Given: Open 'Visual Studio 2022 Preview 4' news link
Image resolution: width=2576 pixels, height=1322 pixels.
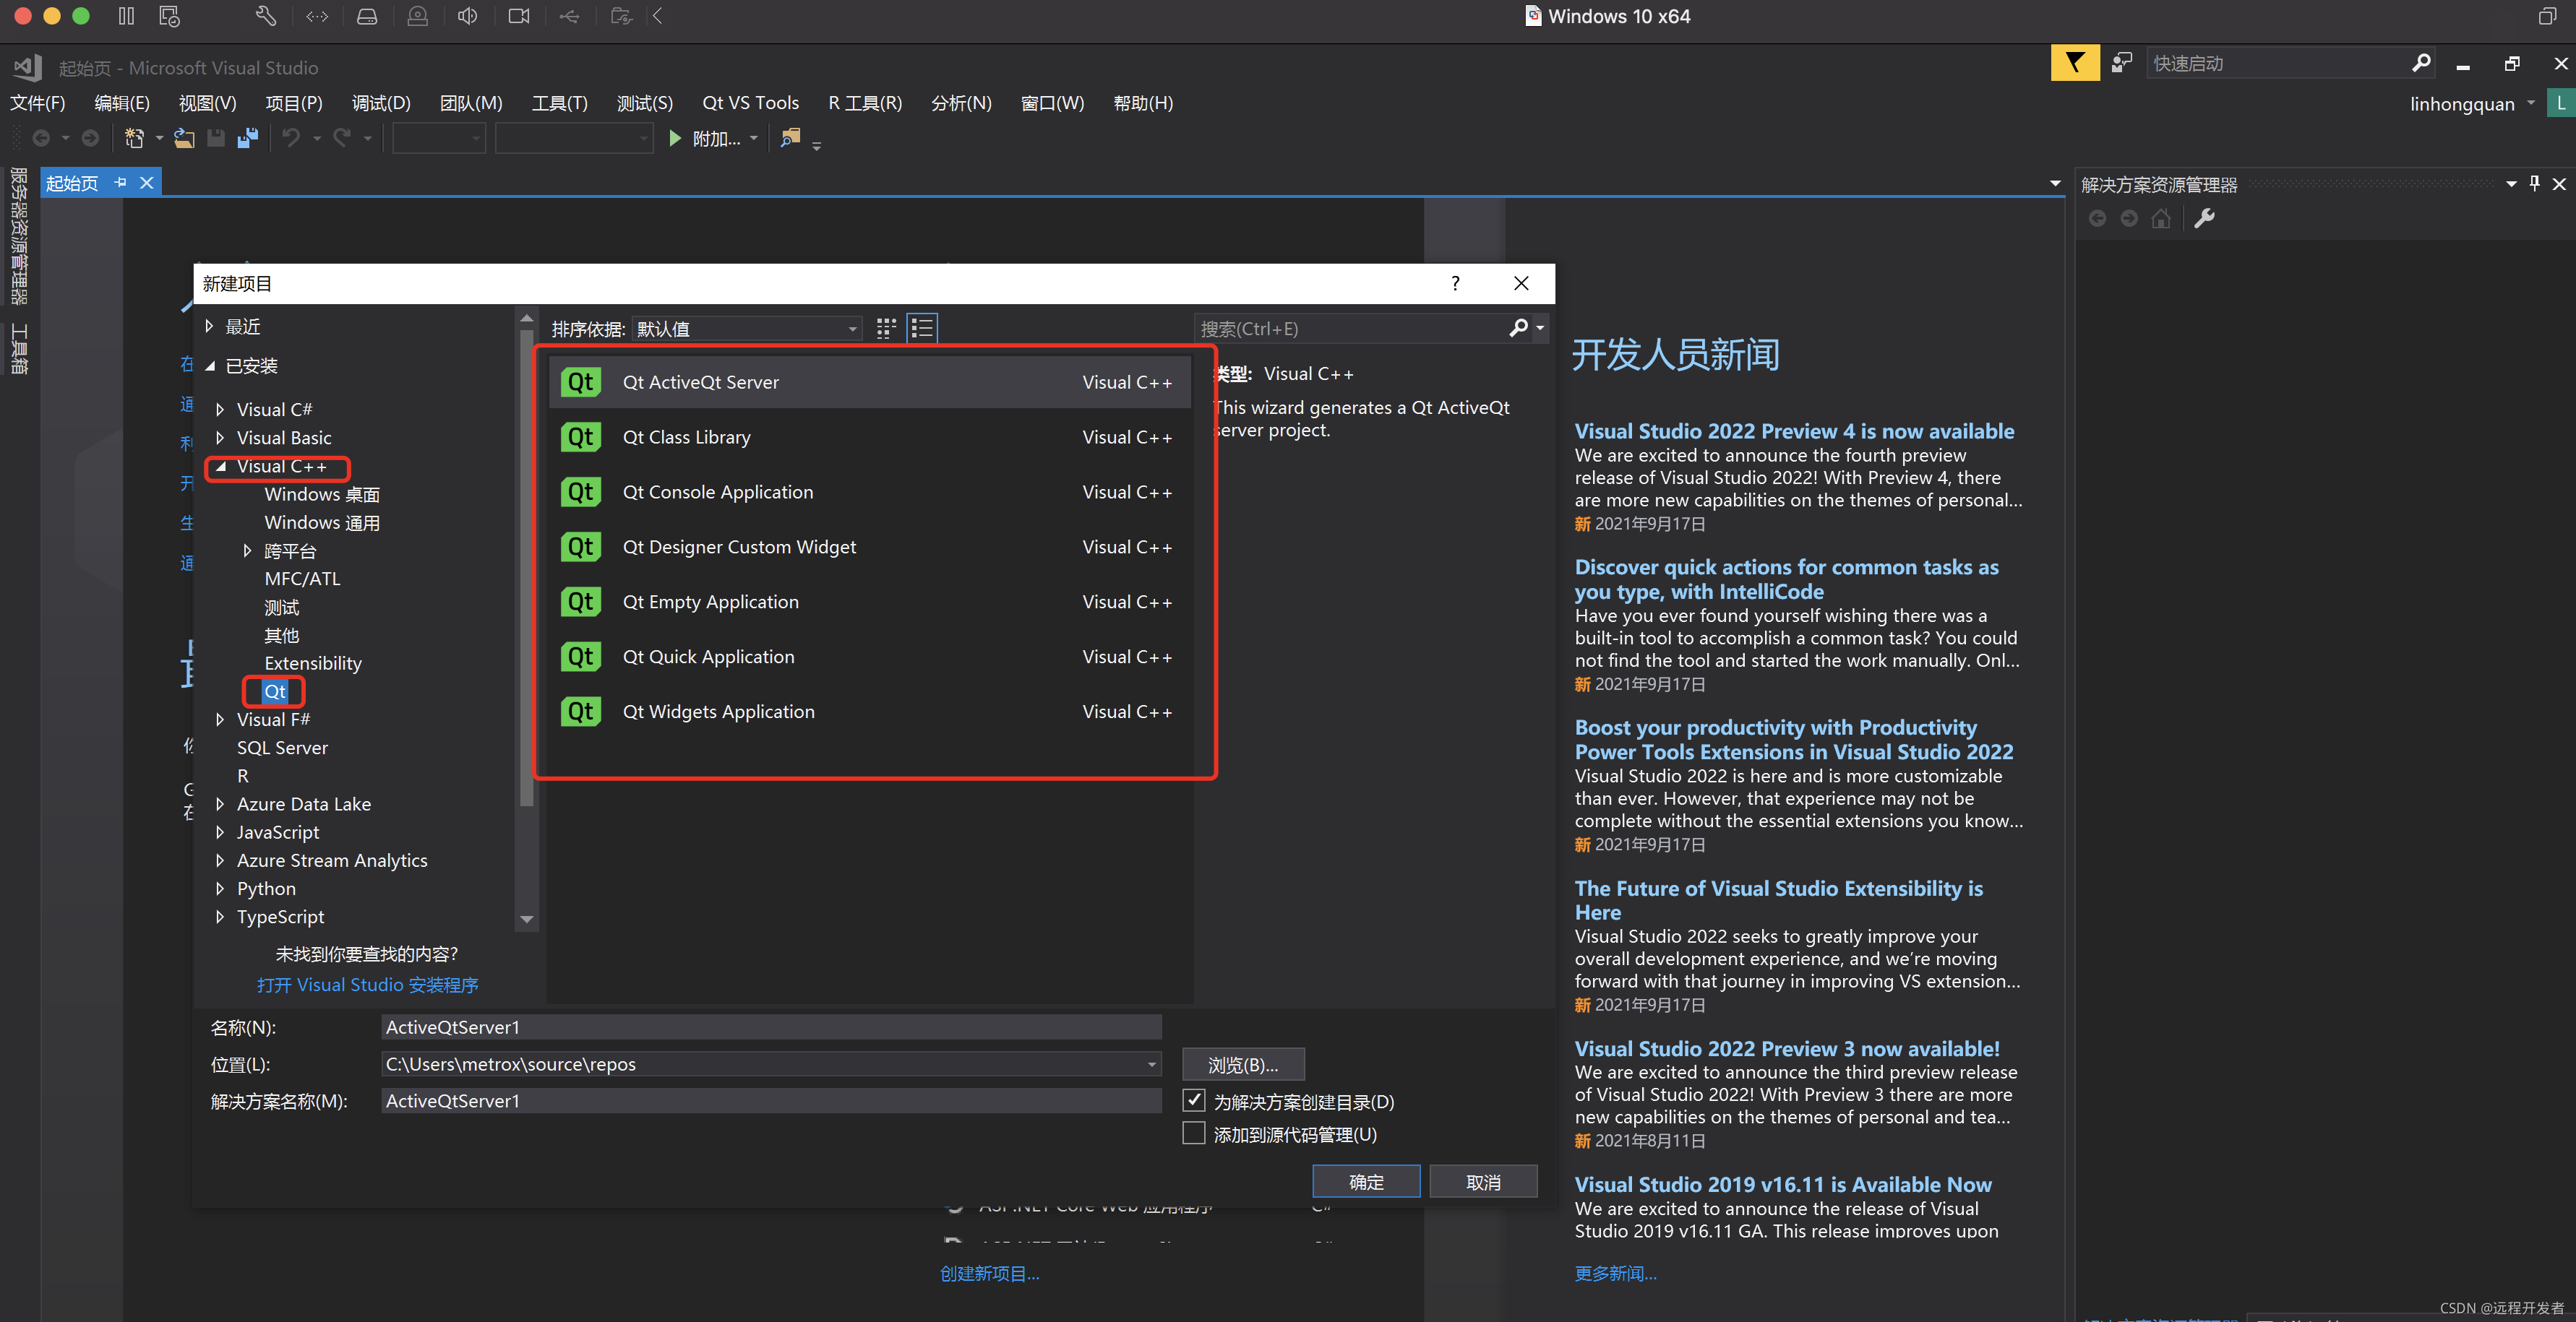Looking at the screenshot, I should coord(1794,431).
